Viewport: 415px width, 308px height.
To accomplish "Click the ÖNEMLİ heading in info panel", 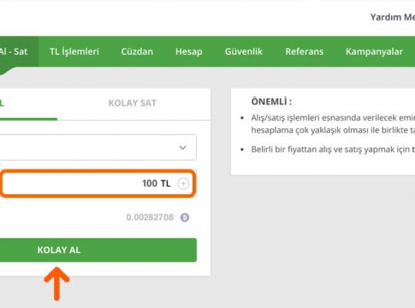I will click(x=271, y=102).
